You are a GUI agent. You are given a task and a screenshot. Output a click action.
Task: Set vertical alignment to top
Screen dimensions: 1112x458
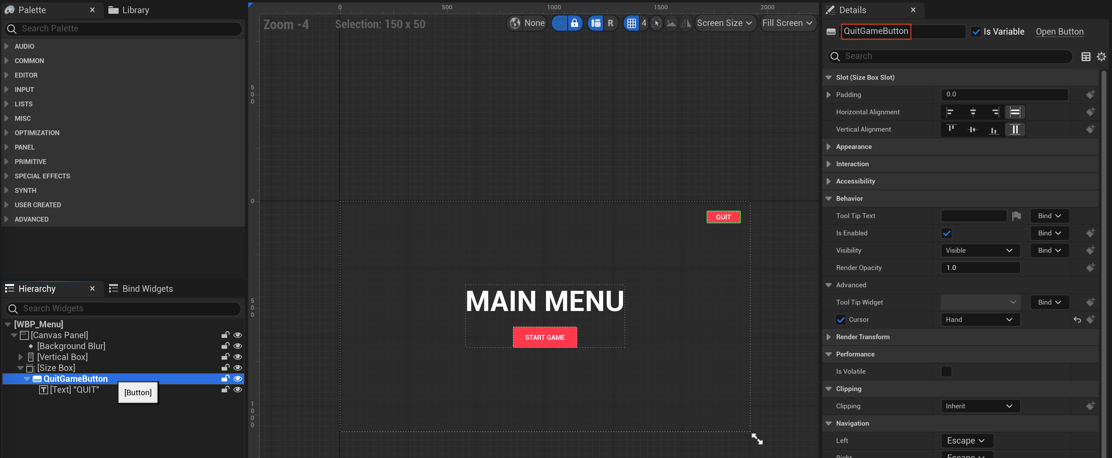(951, 129)
